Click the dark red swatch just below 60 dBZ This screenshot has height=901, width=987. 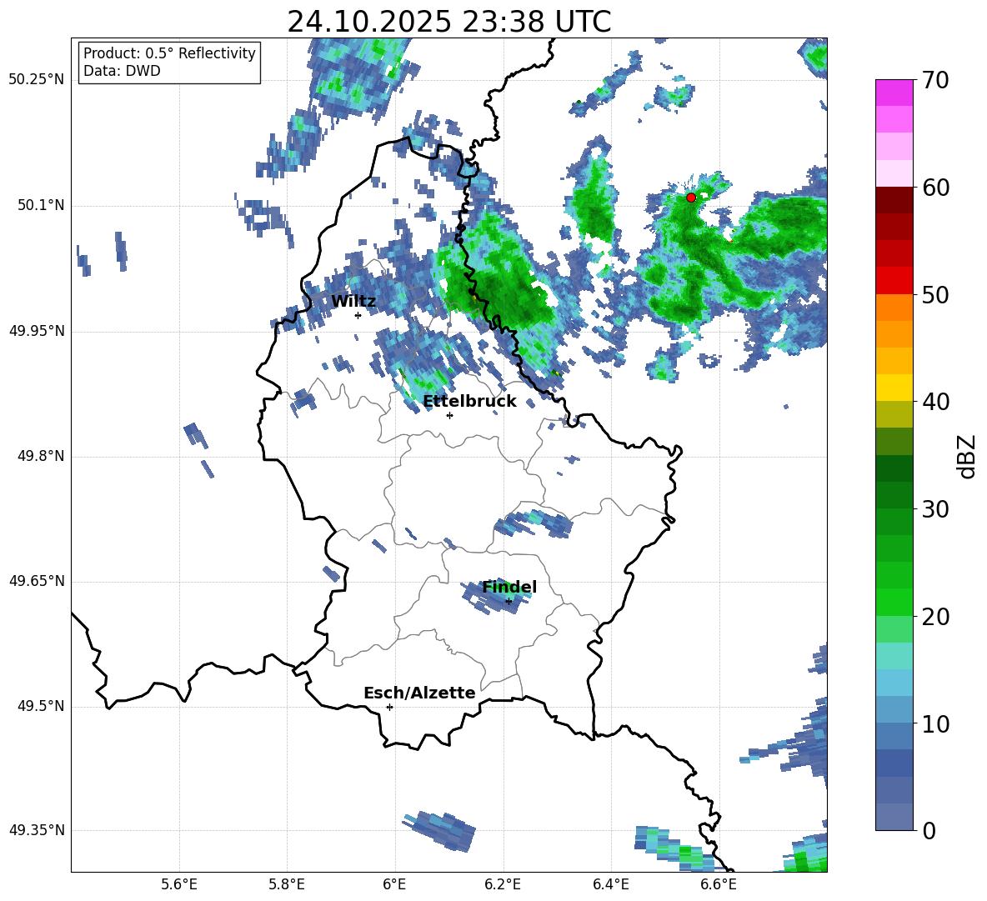pyautogui.click(x=894, y=200)
